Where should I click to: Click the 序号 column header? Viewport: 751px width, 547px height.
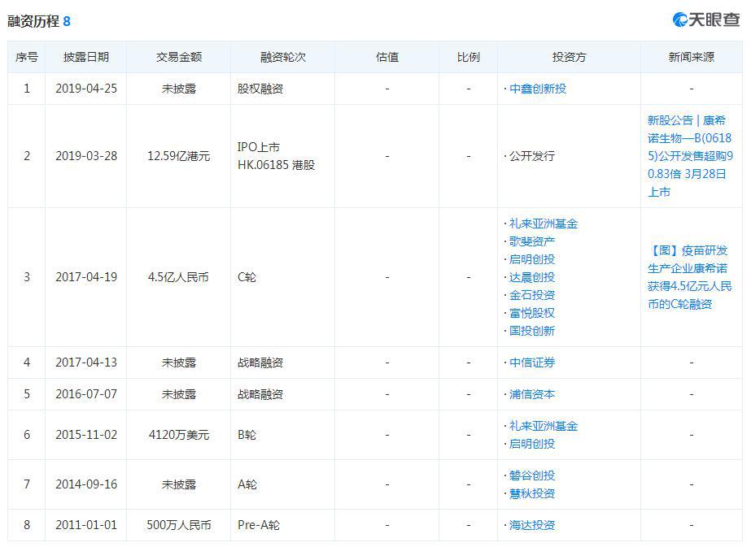(x=27, y=57)
